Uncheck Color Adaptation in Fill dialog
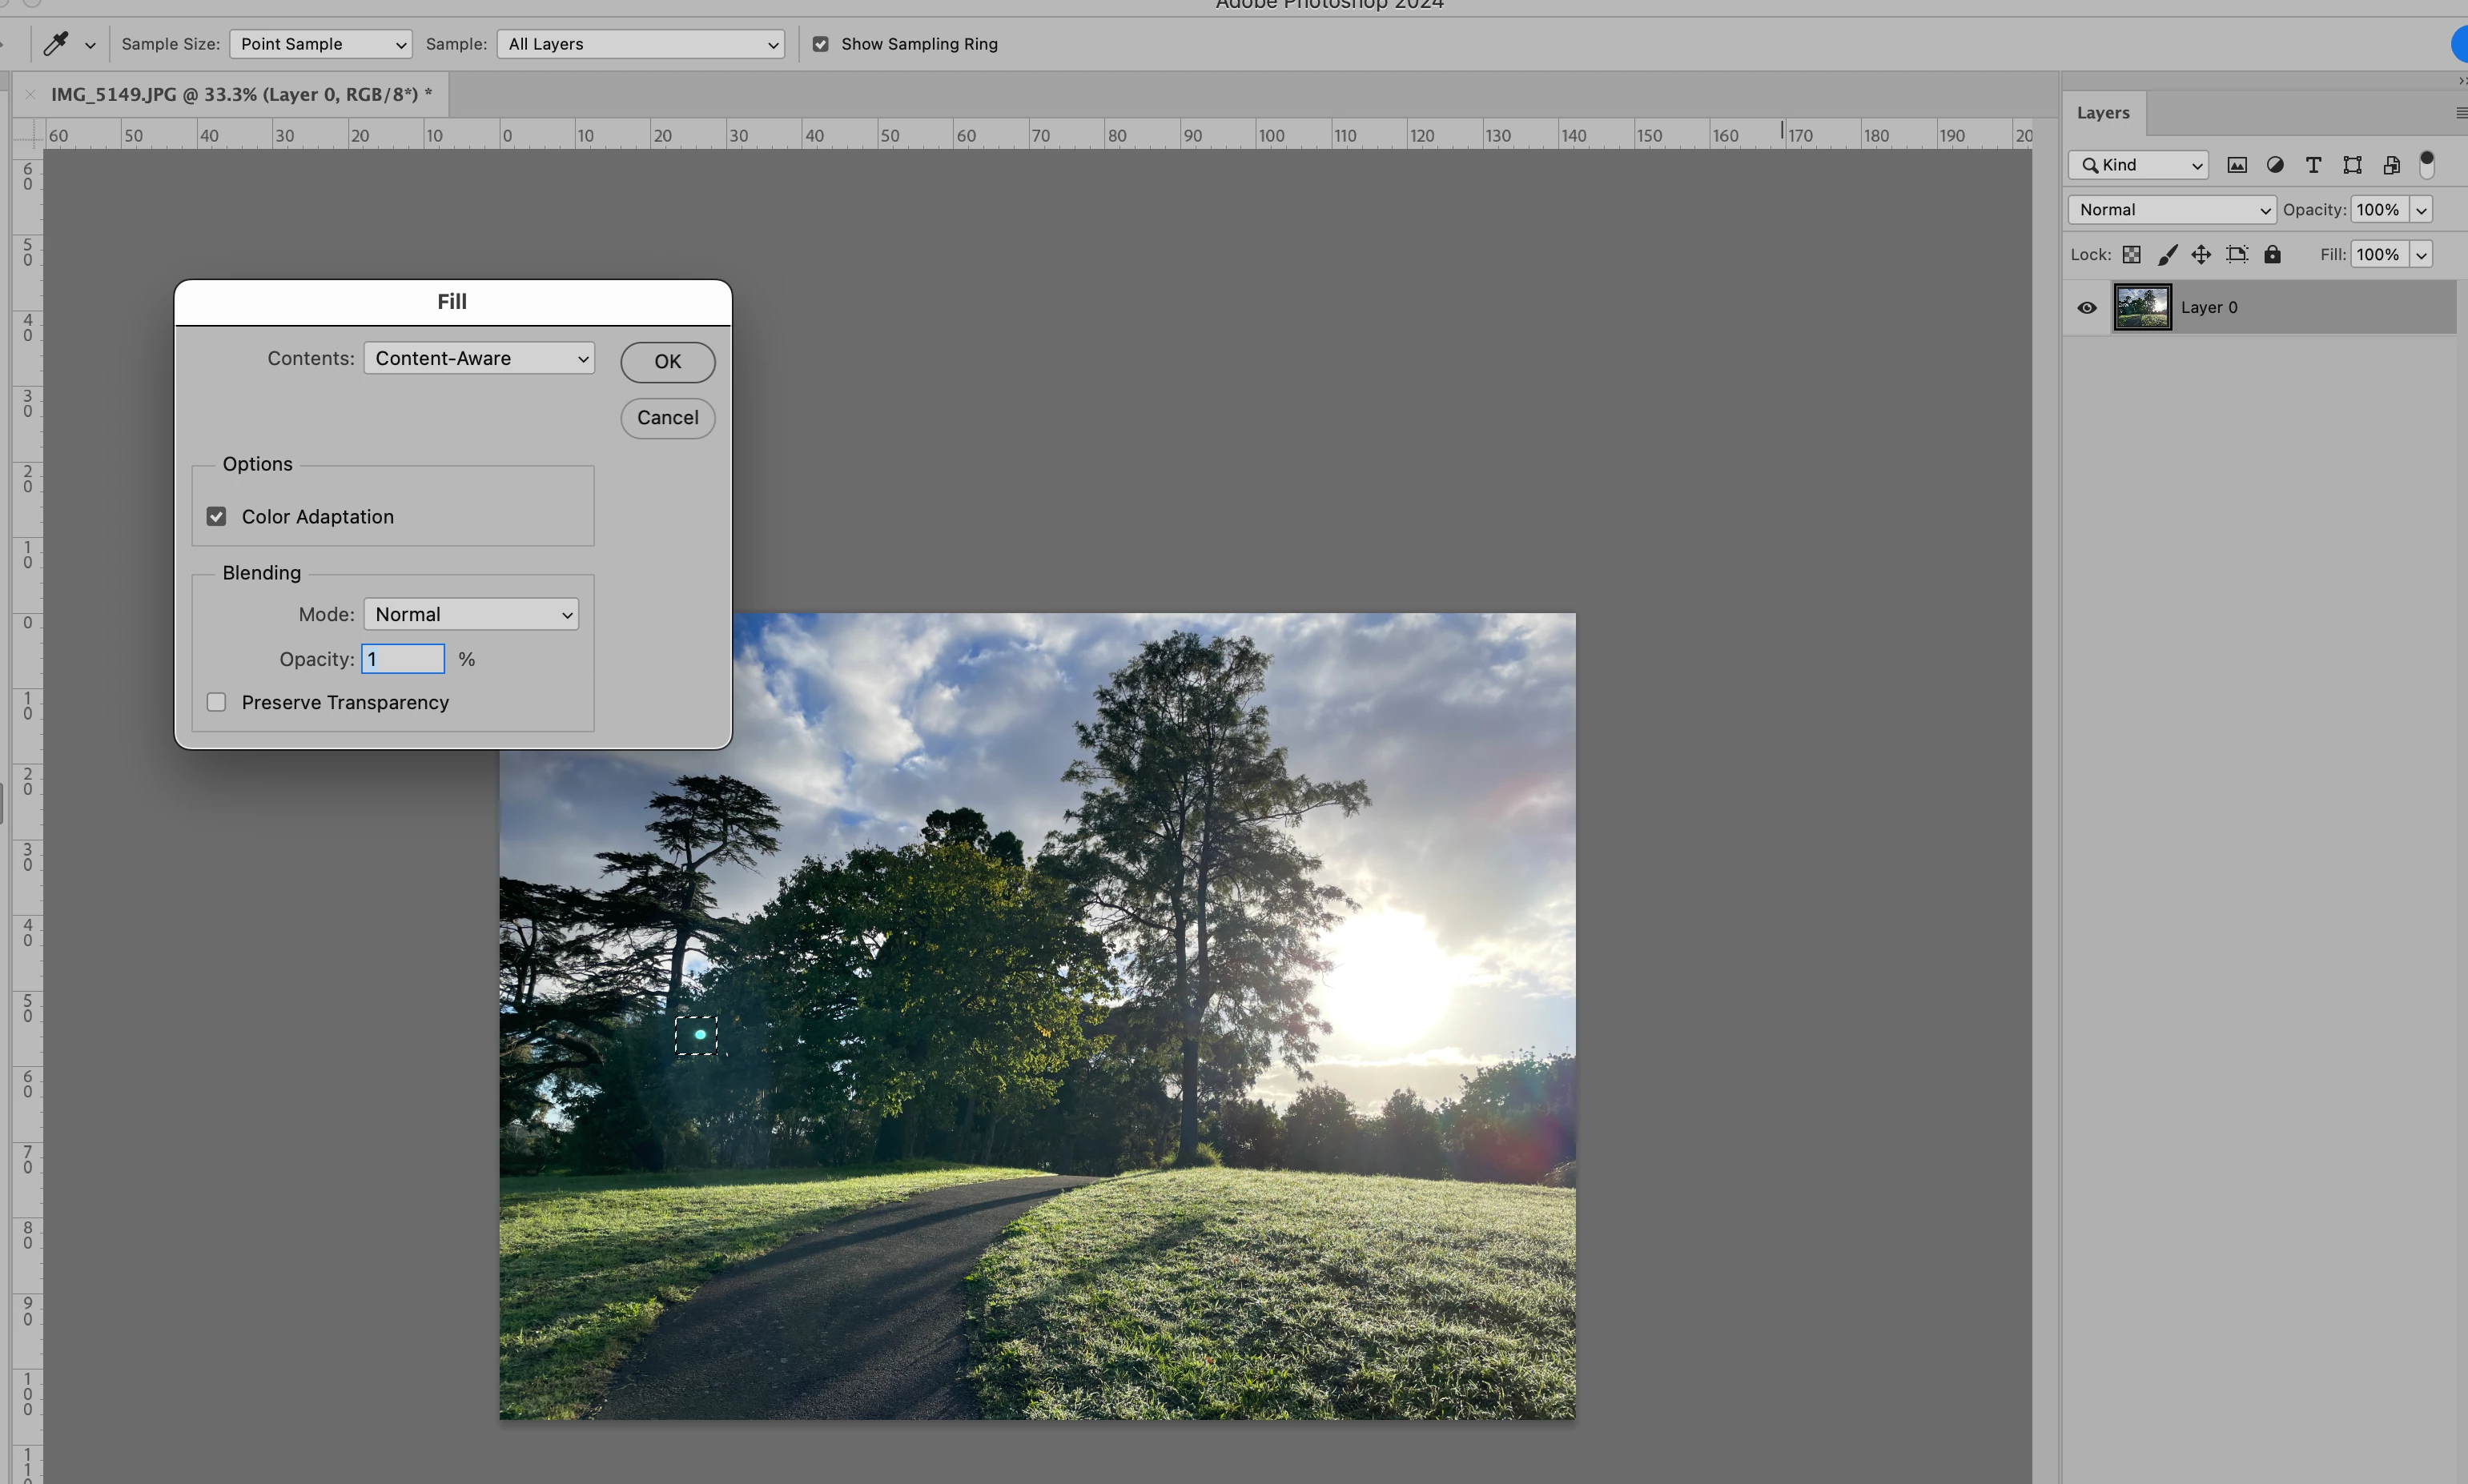 (x=216, y=516)
